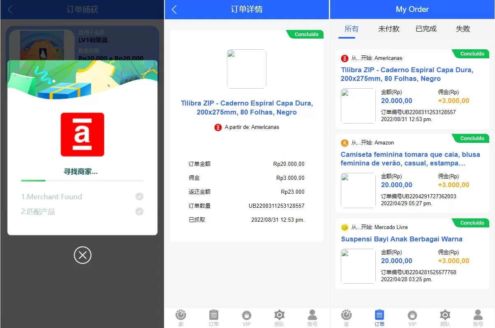Click the product image thumbnail in the 订单详情 card

247,69
